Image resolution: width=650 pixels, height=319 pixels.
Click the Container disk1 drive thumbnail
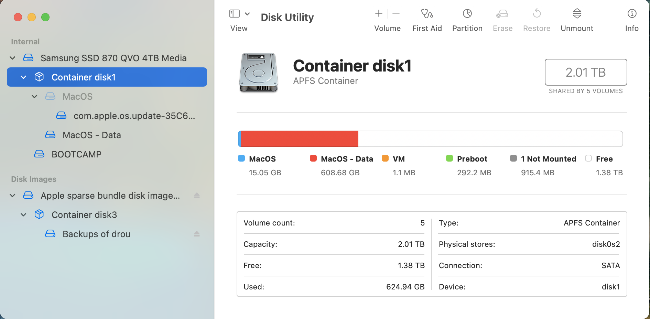[259, 73]
